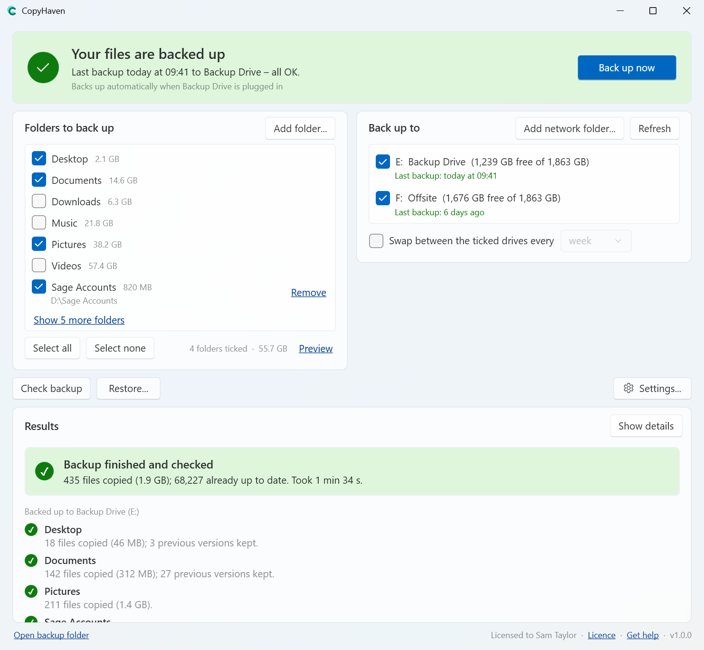Image resolution: width=704 pixels, height=650 pixels.
Task: Open the Restore... dialog
Action: point(128,389)
